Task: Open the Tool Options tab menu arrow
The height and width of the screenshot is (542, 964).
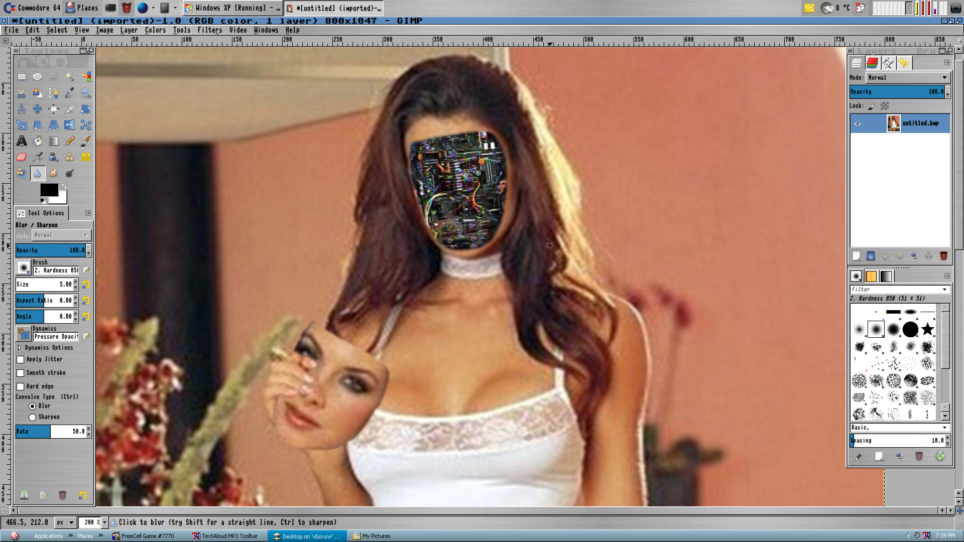Action: coord(88,213)
